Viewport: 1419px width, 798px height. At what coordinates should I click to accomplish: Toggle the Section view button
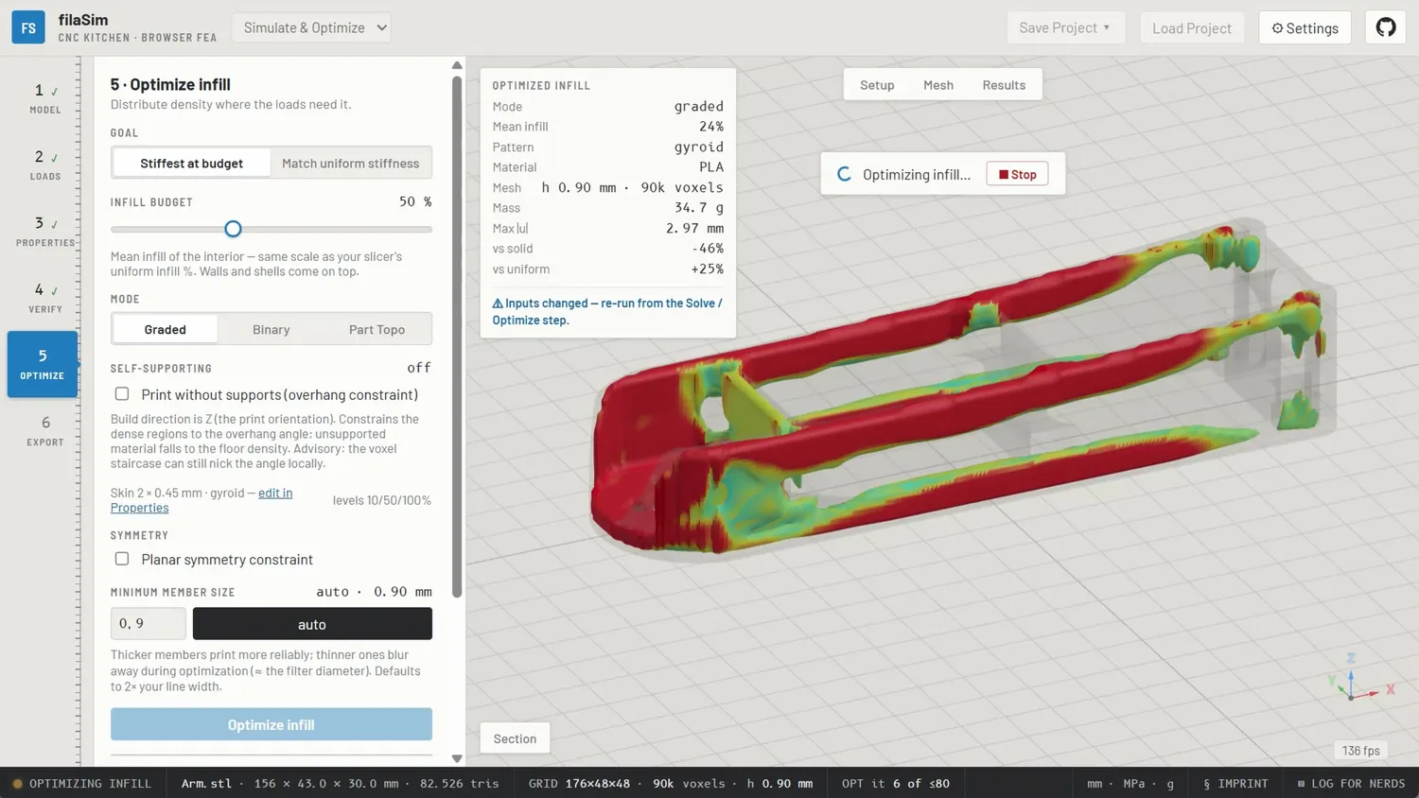pyautogui.click(x=515, y=738)
